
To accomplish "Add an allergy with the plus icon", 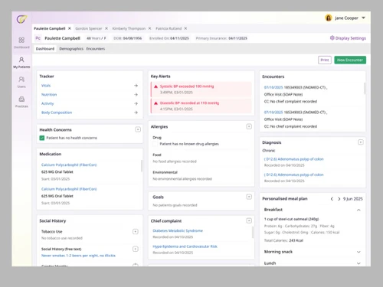I will [249, 126].
